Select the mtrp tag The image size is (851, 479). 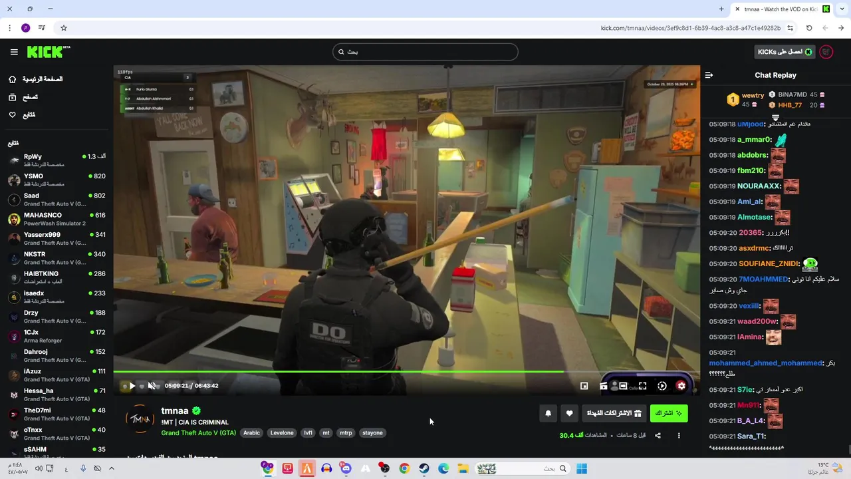click(346, 433)
